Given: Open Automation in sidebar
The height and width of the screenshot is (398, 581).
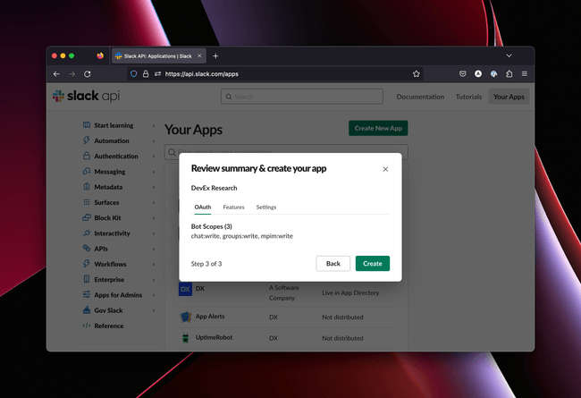Looking at the screenshot, I should tap(112, 140).
